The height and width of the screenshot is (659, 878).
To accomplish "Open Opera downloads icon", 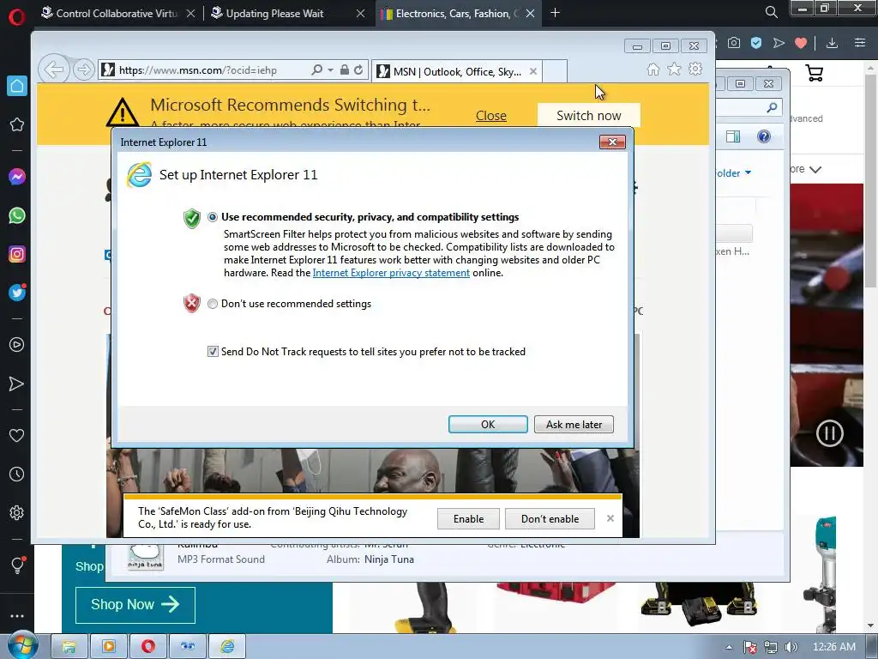I will pos(832,43).
